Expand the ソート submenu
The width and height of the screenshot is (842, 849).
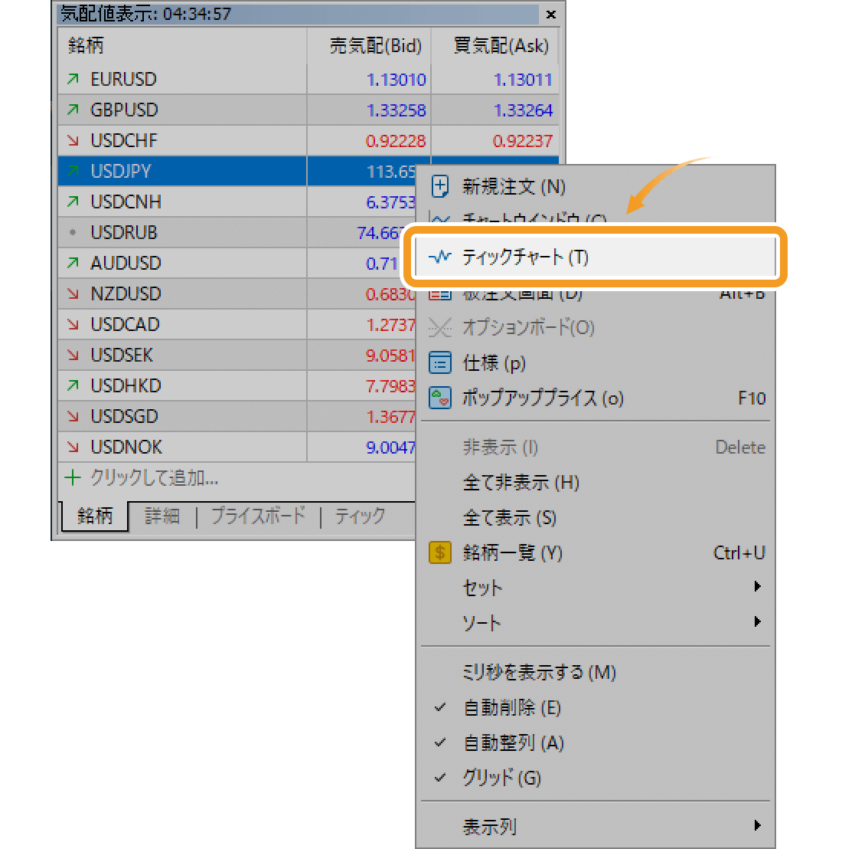595,623
